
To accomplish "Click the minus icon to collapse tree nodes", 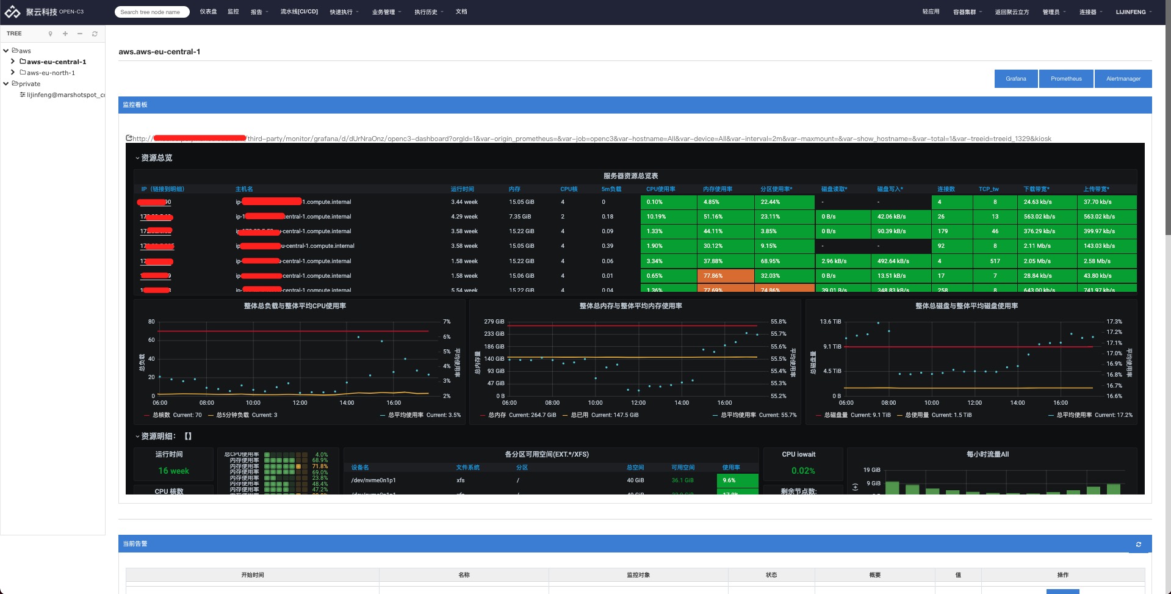I will click(x=80, y=34).
